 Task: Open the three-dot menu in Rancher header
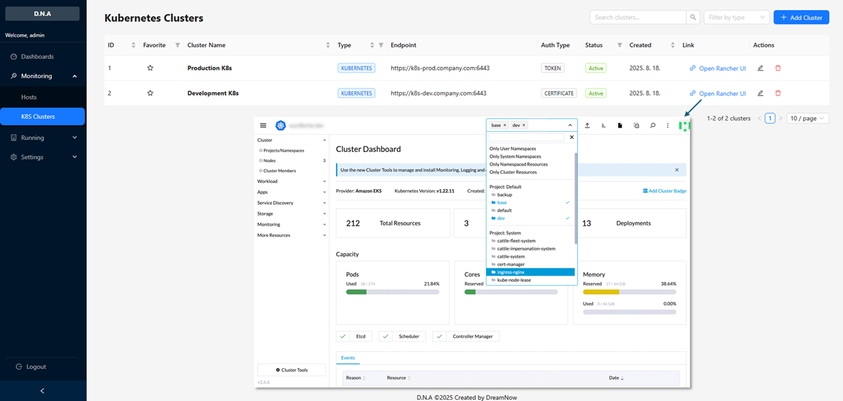click(667, 125)
